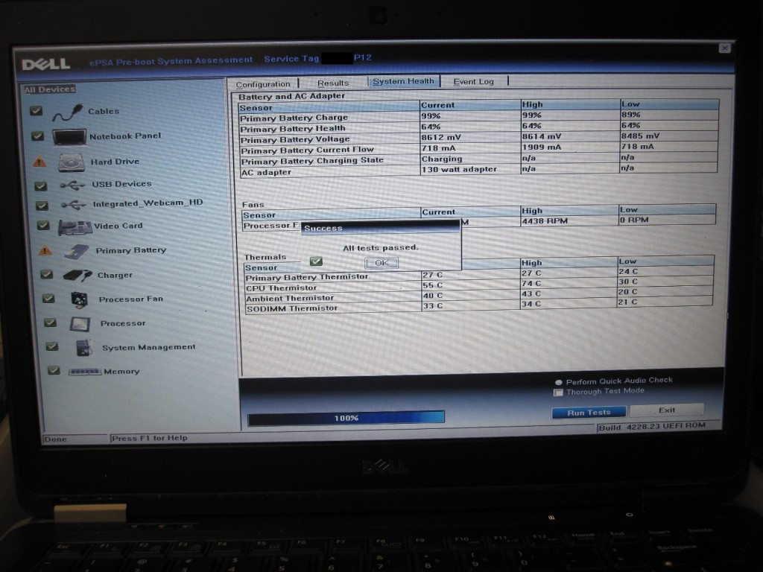Select the System Health tab
The width and height of the screenshot is (763, 572).
click(403, 81)
